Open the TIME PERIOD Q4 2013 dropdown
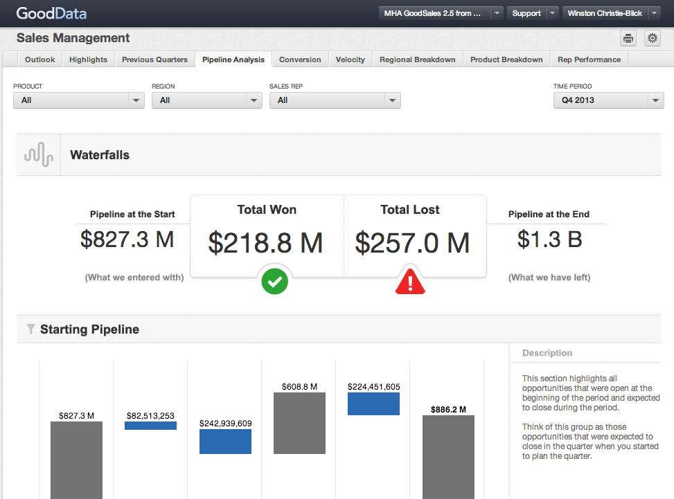The image size is (674, 499). point(608,100)
